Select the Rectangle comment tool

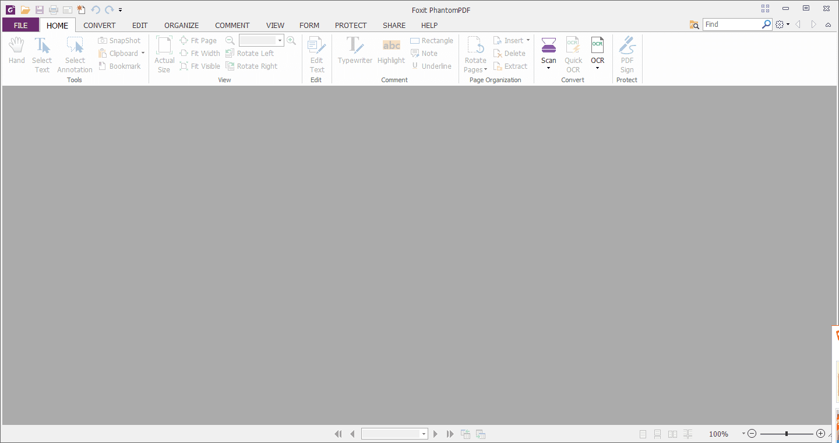(x=432, y=40)
